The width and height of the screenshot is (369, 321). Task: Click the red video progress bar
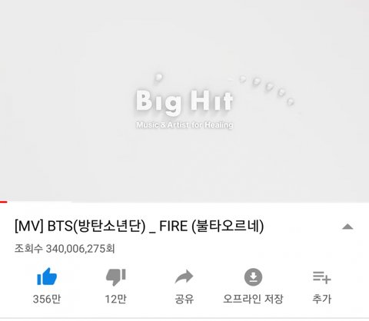(x=4, y=202)
